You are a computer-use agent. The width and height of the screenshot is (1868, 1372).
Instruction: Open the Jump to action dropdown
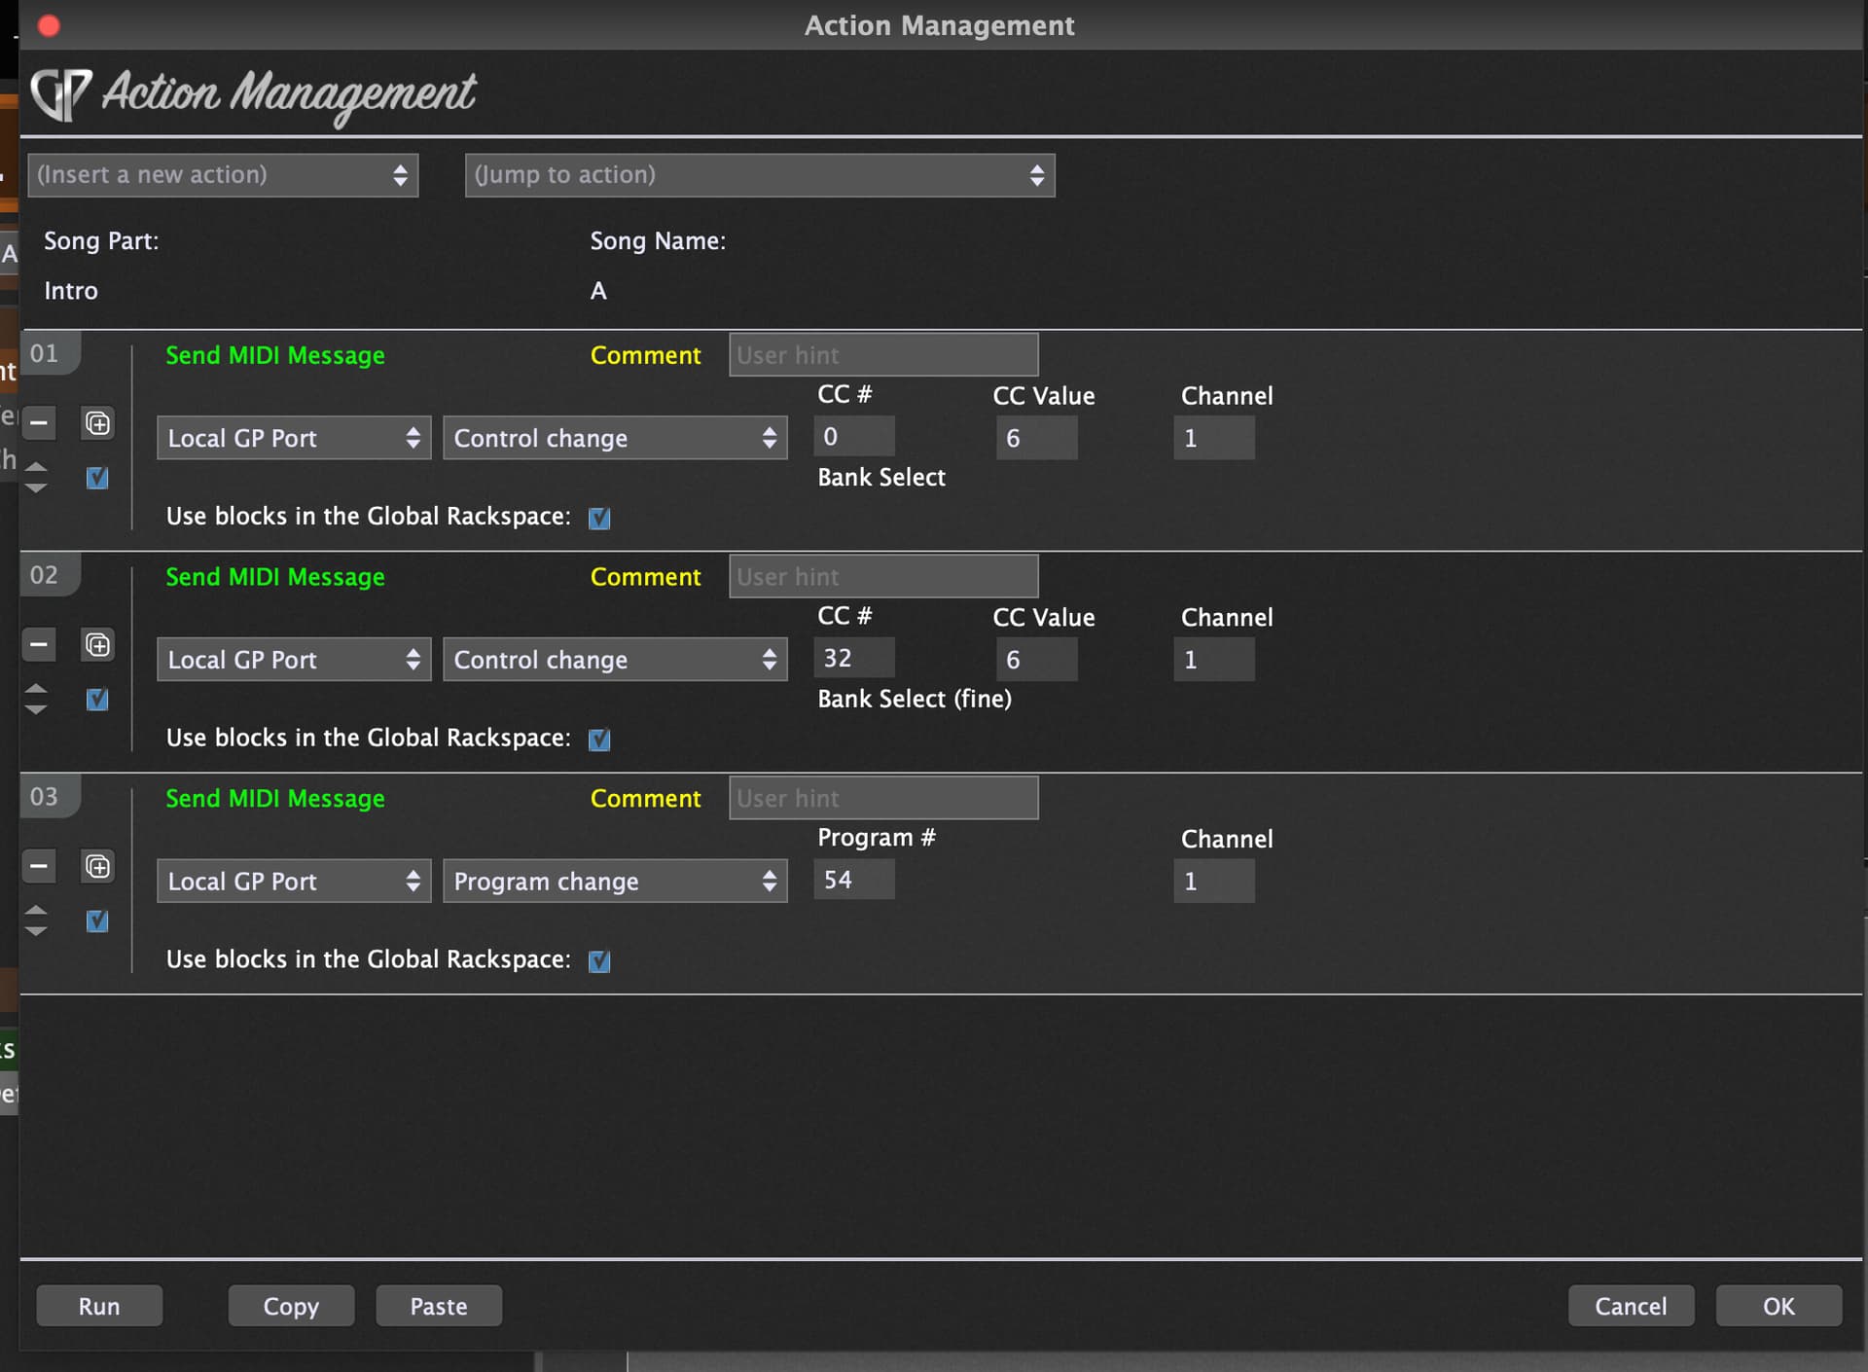tap(759, 175)
